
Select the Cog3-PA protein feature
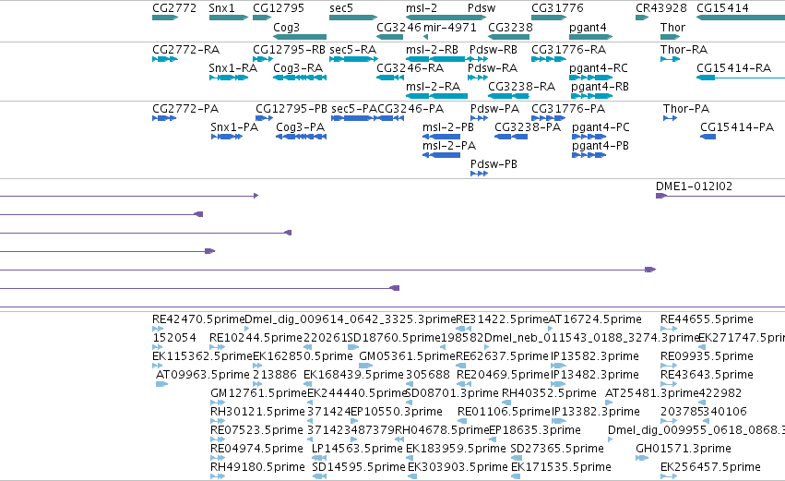pyautogui.click(x=301, y=137)
